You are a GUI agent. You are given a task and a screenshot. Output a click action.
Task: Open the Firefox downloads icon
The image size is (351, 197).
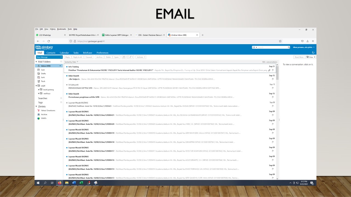307,41
